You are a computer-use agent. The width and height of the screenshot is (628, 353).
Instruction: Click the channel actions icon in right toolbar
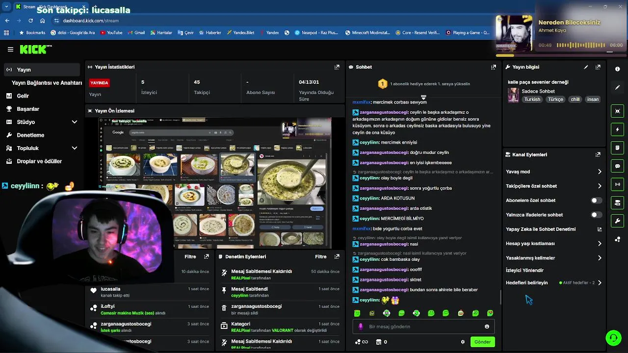tap(617, 202)
